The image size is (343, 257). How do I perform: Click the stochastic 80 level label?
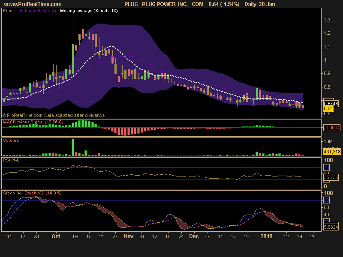(326, 200)
